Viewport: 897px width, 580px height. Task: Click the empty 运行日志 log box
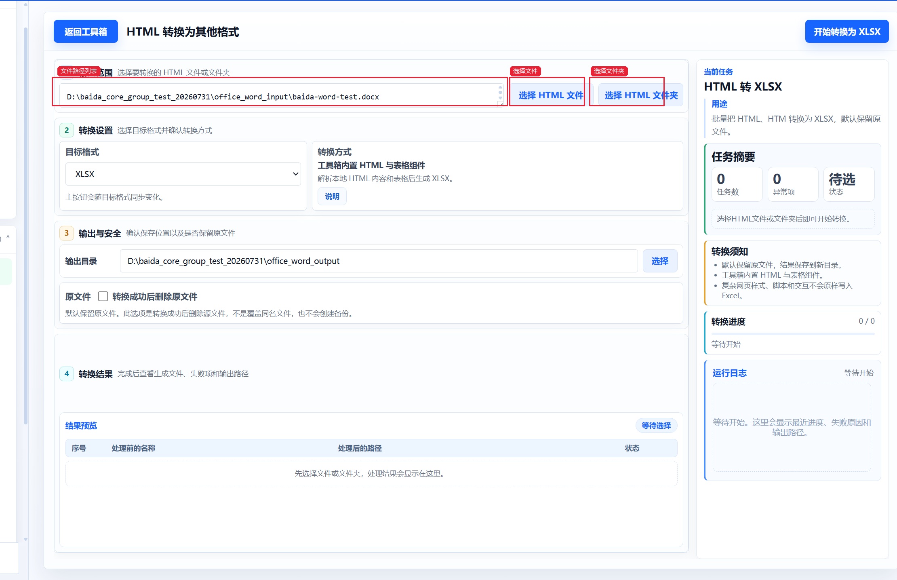coord(792,427)
